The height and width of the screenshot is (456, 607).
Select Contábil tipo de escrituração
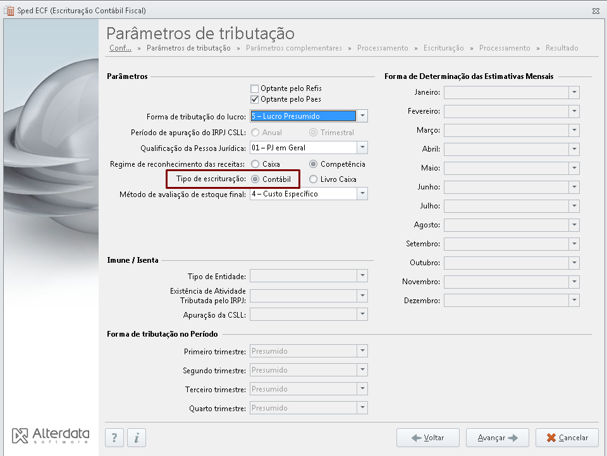(x=255, y=179)
